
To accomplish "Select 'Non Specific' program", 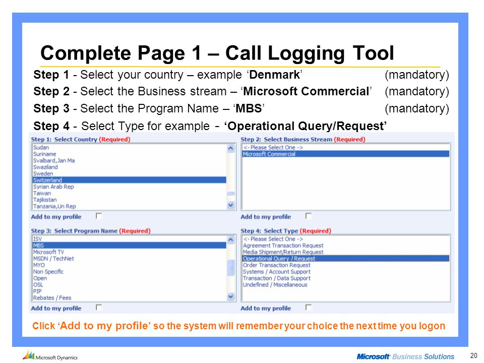I will pyautogui.click(x=130, y=272).
